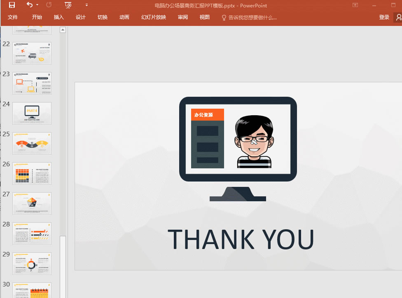Viewport: 402px width, 298px height.
Task: Switch to the 设计 ribbon tab
Action: [x=80, y=17]
